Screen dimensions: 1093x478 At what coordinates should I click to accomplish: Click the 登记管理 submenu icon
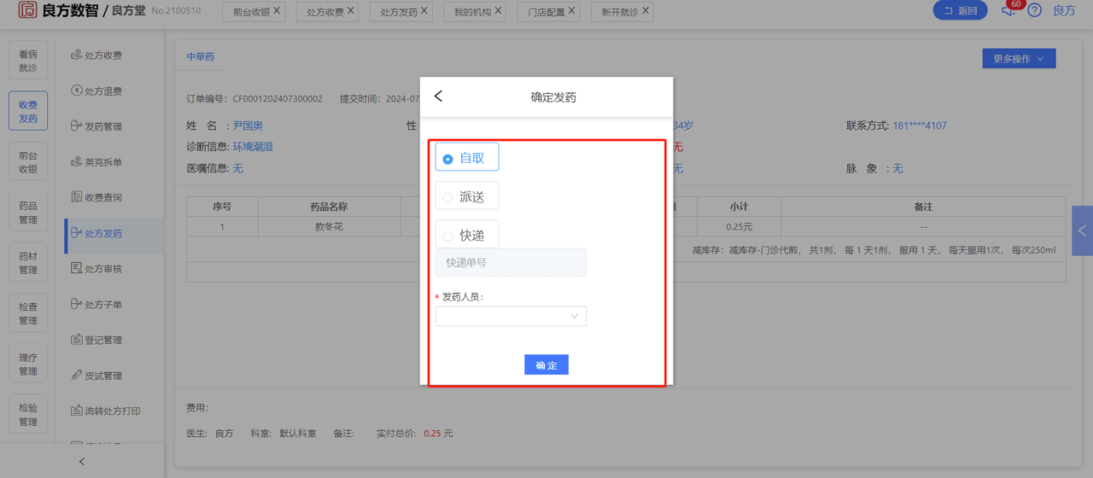click(77, 340)
